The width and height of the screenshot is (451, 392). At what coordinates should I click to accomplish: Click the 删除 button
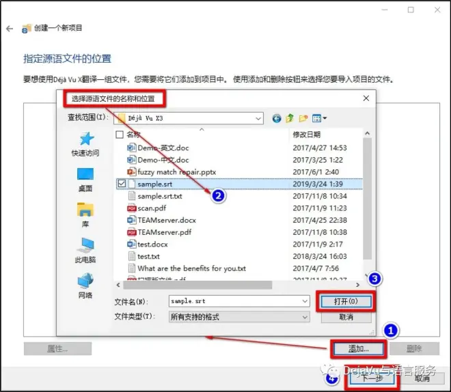tap(414, 349)
